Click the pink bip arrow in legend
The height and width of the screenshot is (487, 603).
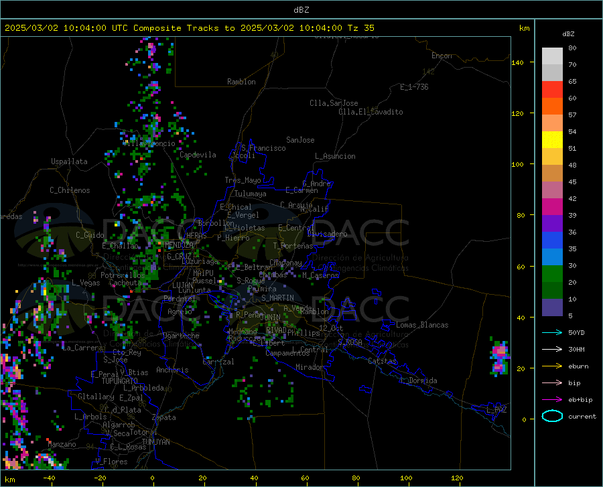click(552, 383)
